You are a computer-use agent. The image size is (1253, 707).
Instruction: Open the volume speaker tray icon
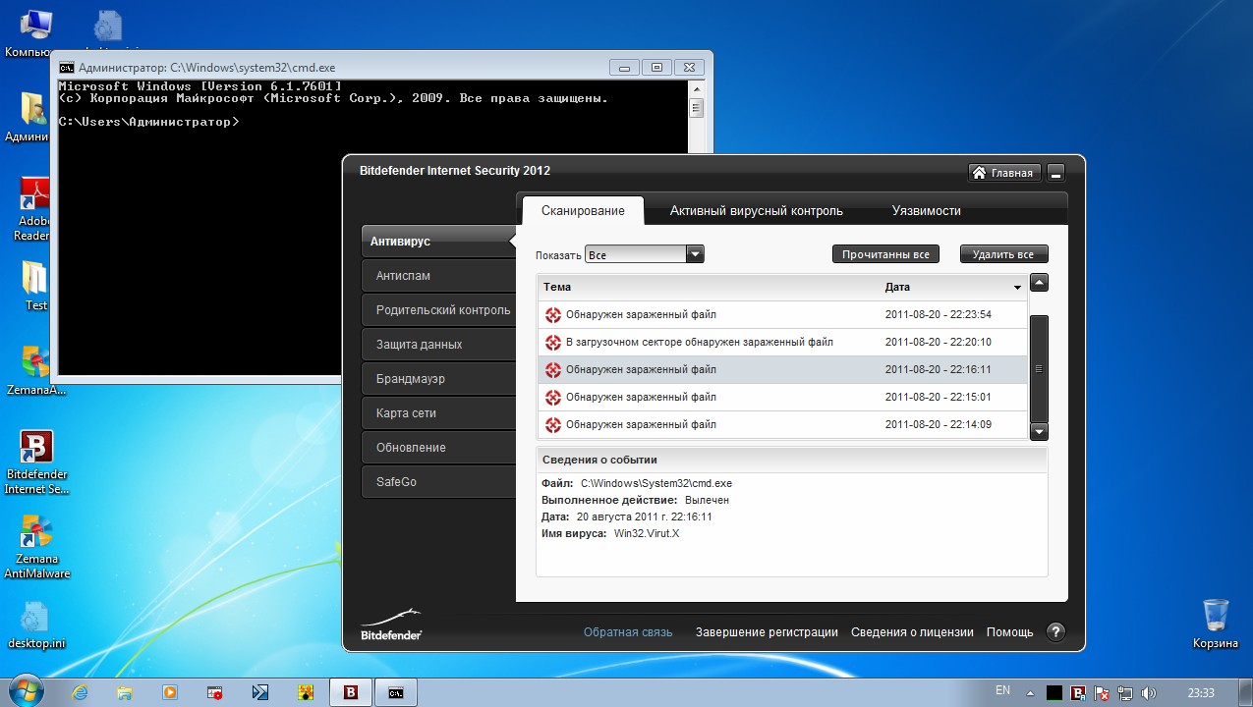1147,692
